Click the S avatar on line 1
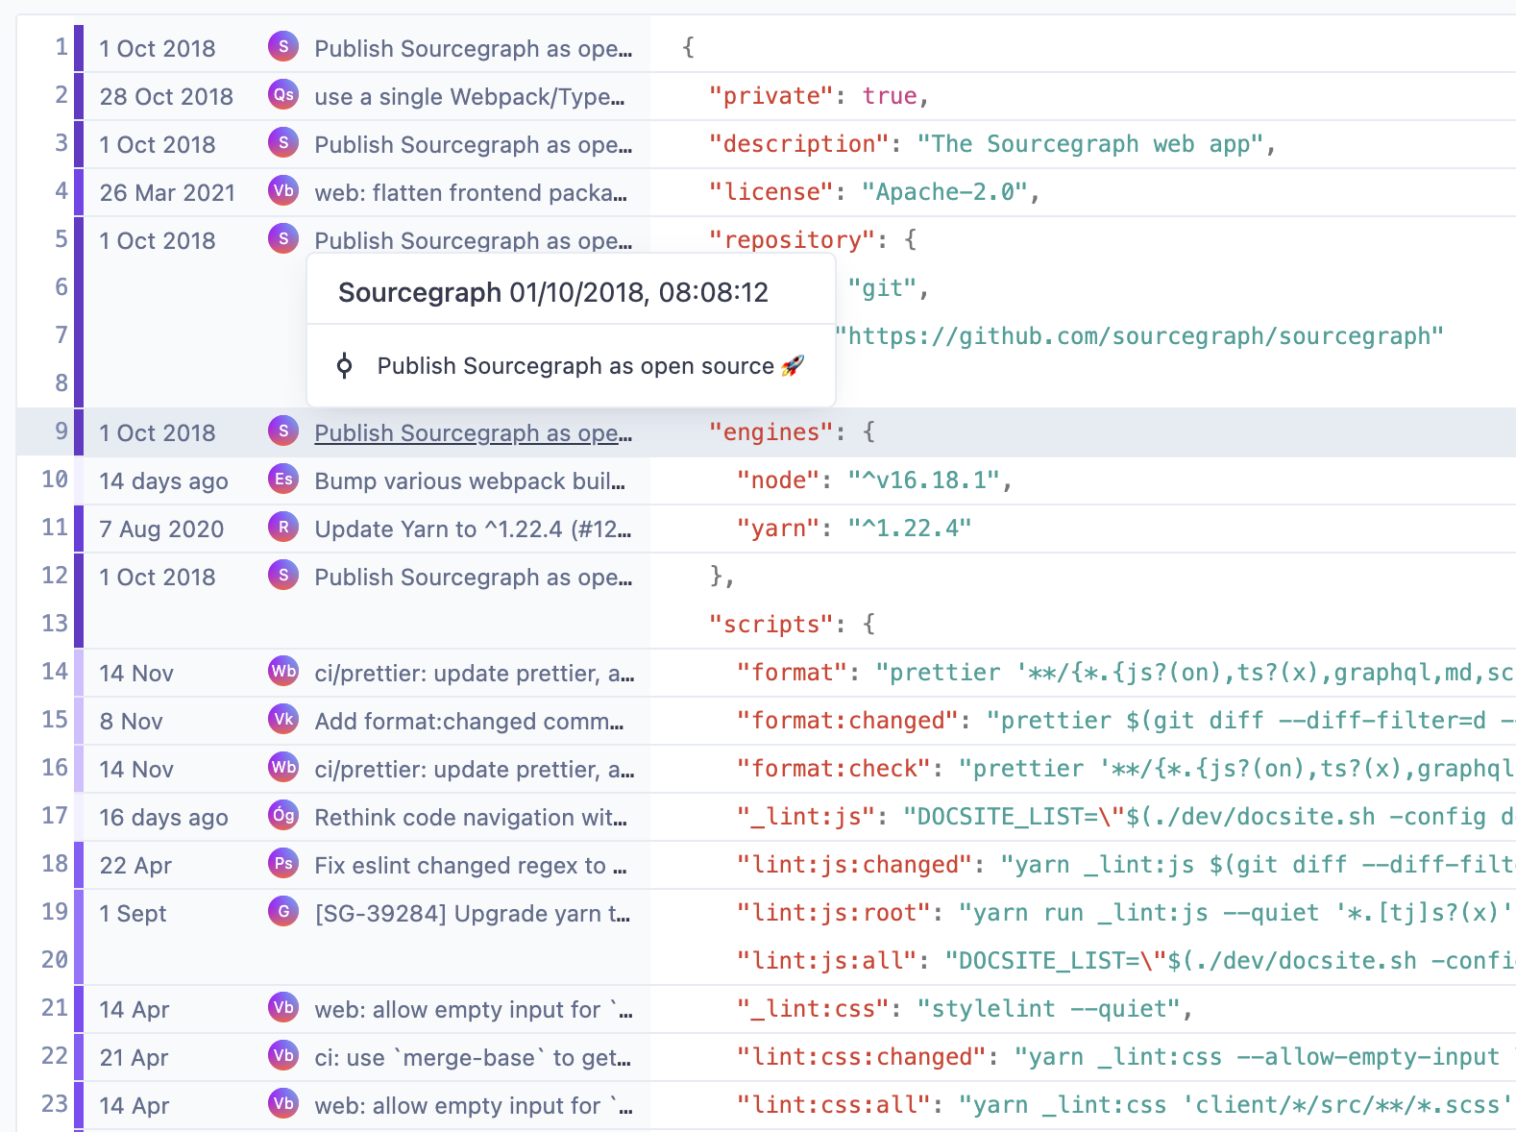 (x=283, y=46)
